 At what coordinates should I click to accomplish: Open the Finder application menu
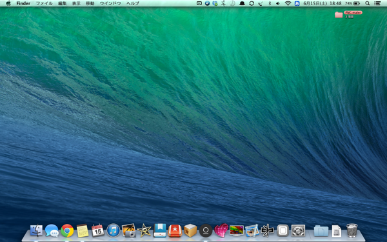[23, 3]
